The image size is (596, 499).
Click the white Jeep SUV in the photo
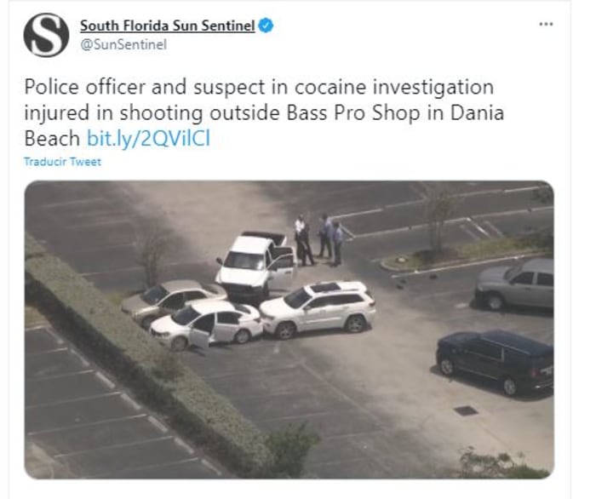pyautogui.click(x=318, y=306)
